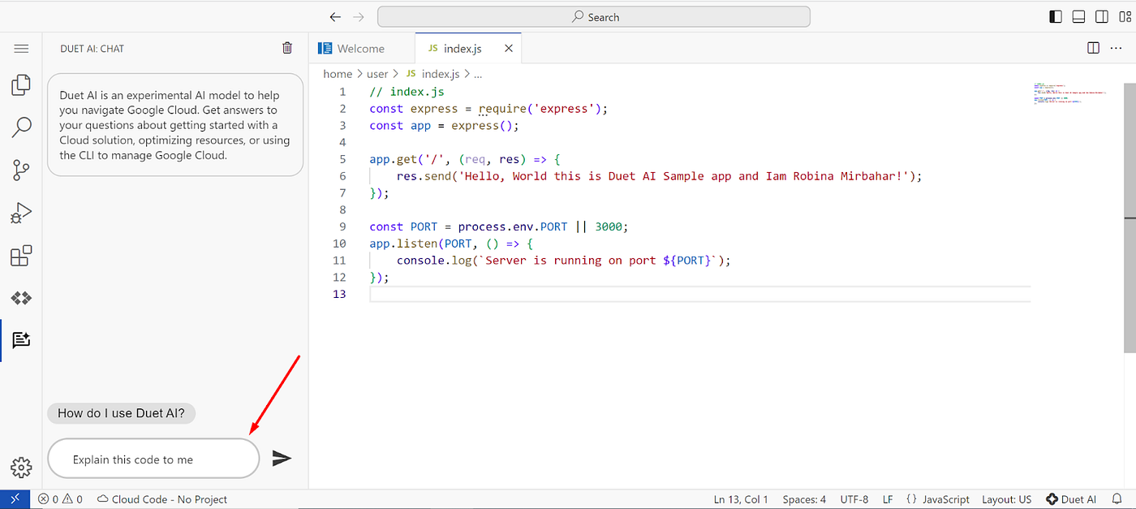The width and height of the screenshot is (1136, 509).
Task: Send the chat message with arrow icon
Action: pos(282,459)
